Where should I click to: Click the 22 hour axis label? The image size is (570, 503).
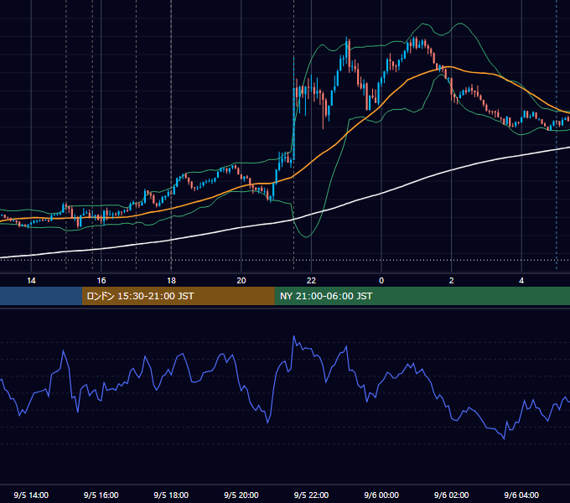(x=311, y=281)
